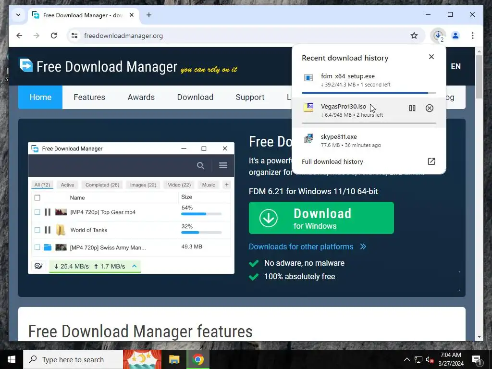
Task: Open a new browser tab
Action: coord(149,15)
